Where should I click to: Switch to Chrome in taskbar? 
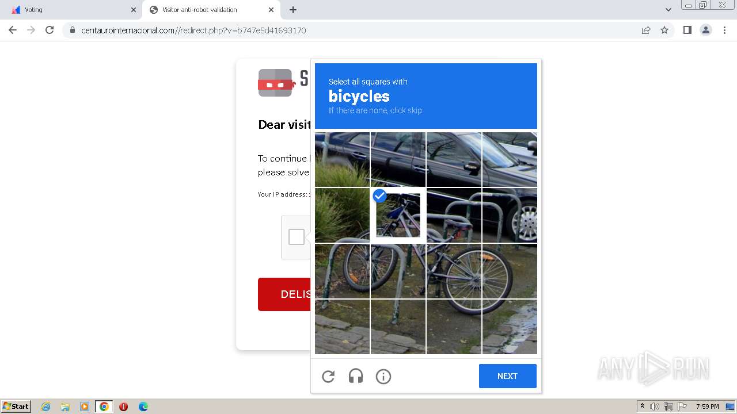click(104, 407)
